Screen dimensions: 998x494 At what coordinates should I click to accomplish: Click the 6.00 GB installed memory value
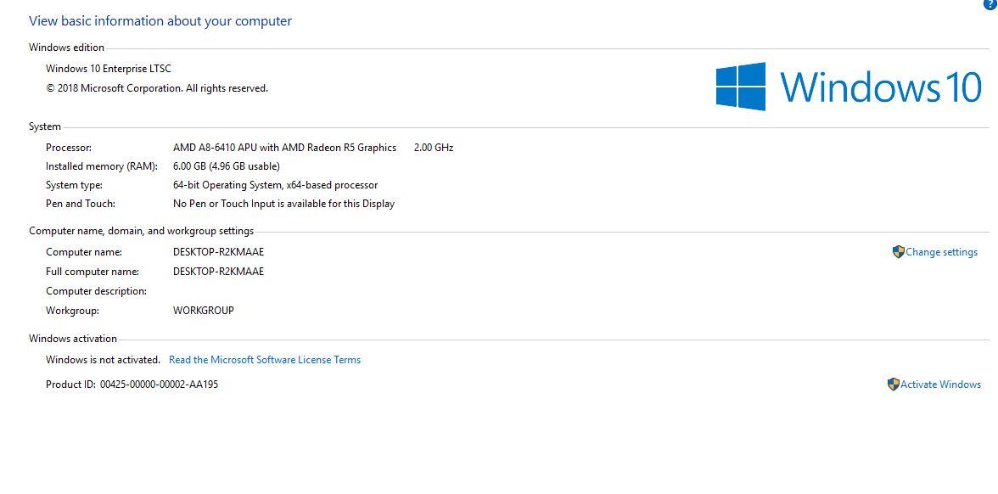tap(226, 166)
